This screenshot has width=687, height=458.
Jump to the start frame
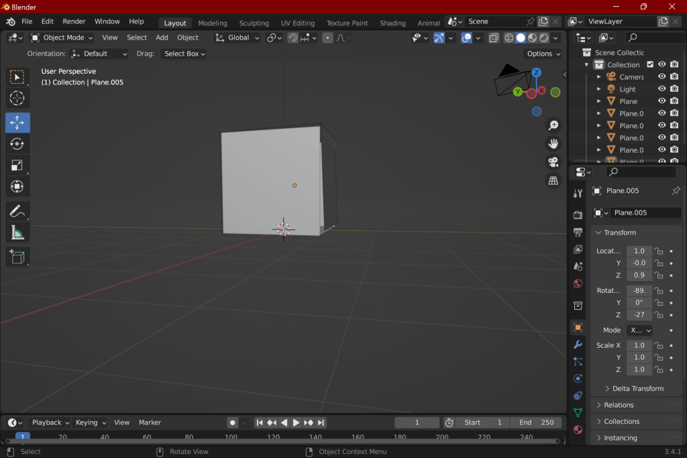[x=260, y=422]
